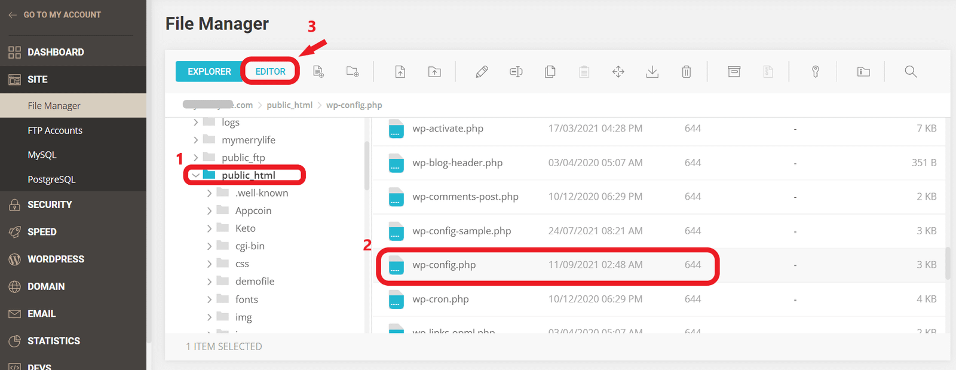Viewport: 956px width, 370px height.
Task: Click the New Folder toolbar icon
Action: tap(353, 72)
